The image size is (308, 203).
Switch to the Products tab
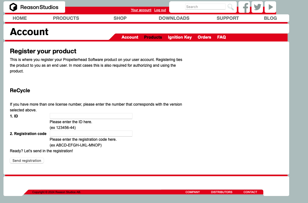153,37
